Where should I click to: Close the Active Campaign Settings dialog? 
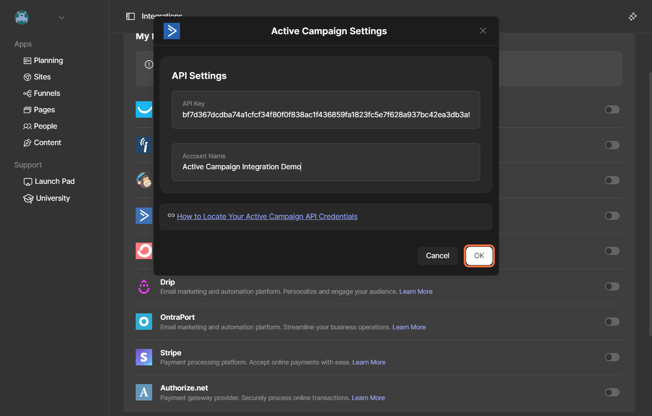pos(483,31)
